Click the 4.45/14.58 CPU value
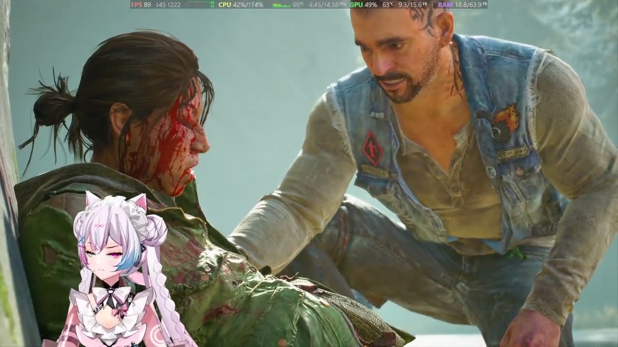 click(327, 4)
